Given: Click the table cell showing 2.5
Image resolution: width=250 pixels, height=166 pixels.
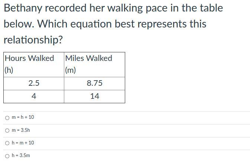Looking at the screenshot, I should pos(34,83).
